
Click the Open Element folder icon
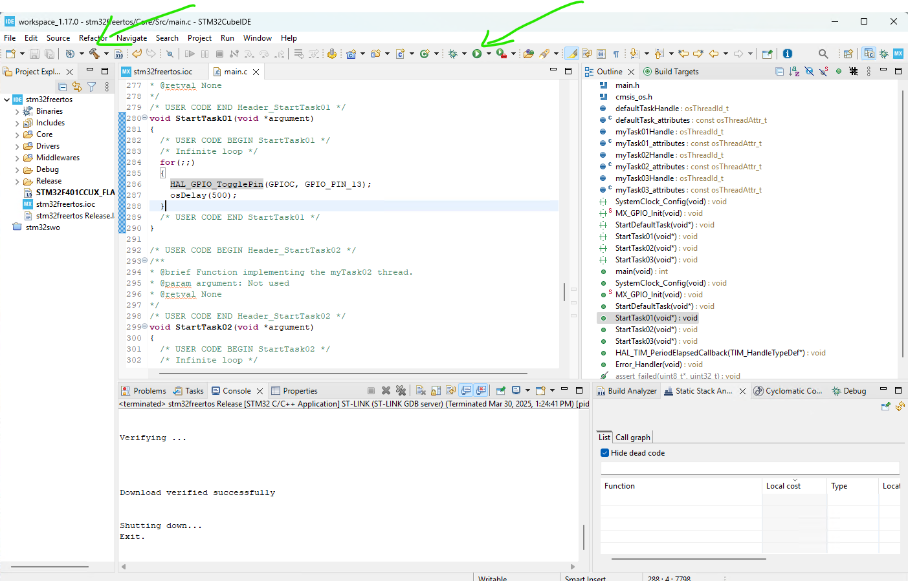click(529, 54)
